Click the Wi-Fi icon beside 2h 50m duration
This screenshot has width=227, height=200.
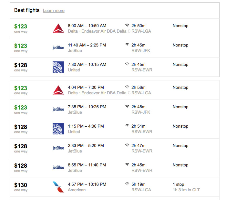(x=127, y=25)
